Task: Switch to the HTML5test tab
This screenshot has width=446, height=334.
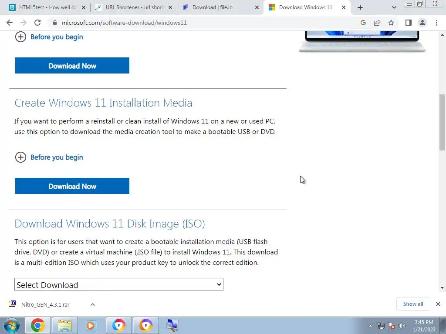Action: (48, 7)
